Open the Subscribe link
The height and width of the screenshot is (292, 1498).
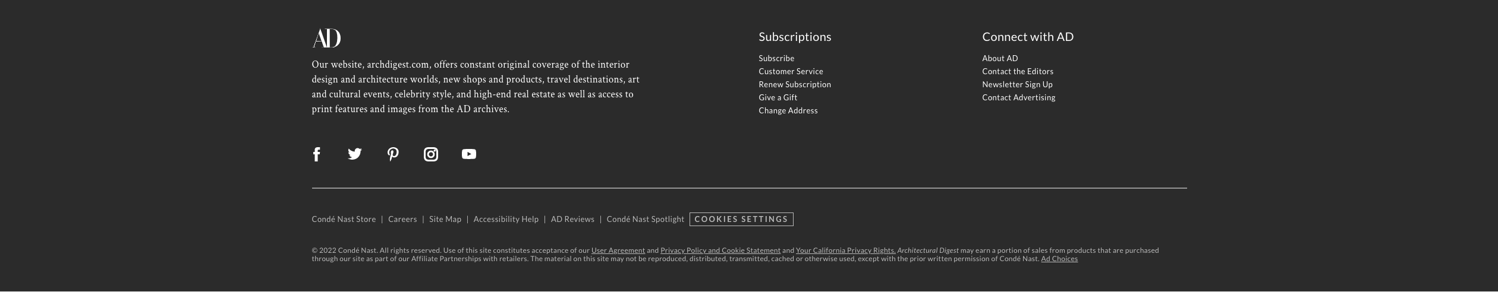776,58
